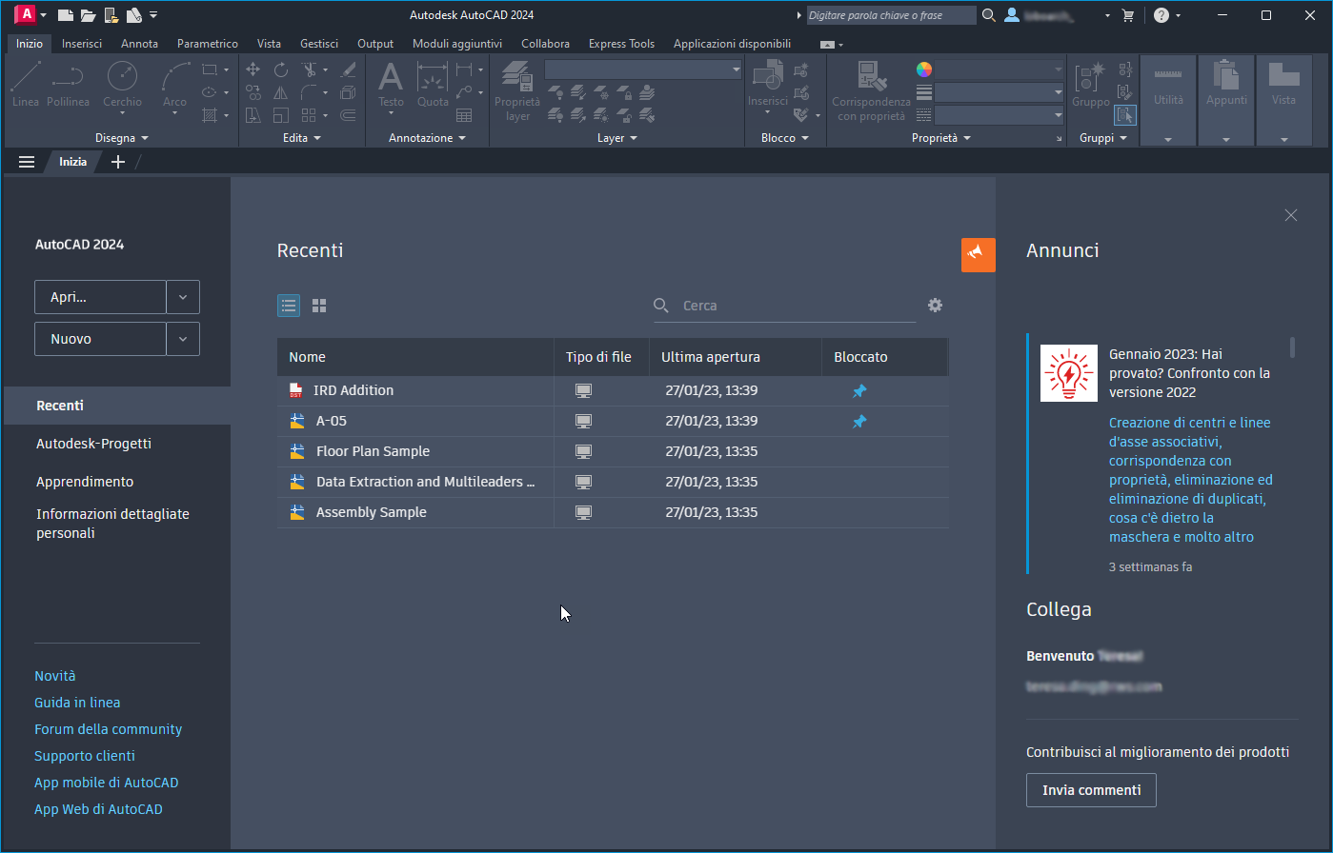This screenshot has height=853, width=1333.
Task: Open the App Web di AutoCAD link
Action: (98, 809)
